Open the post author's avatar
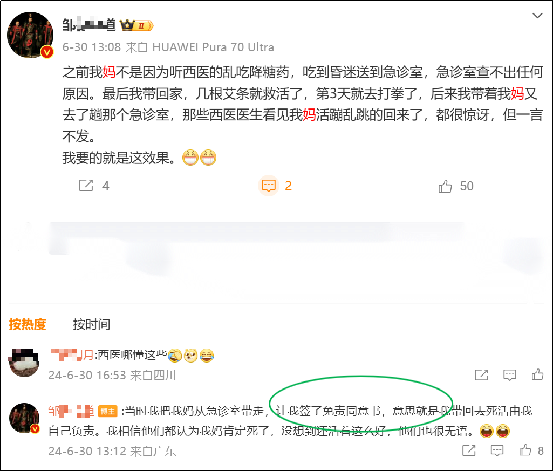Image resolution: width=553 pixels, height=471 pixels. click(x=30, y=35)
